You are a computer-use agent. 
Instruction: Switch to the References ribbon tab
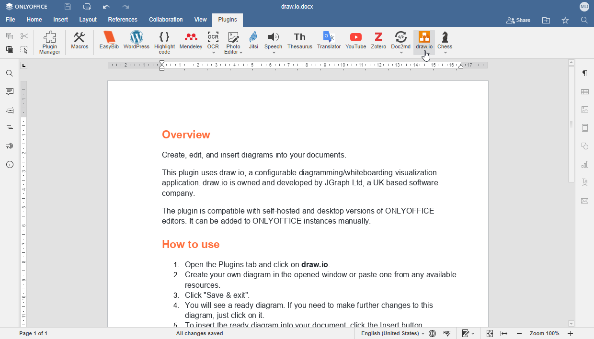pyautogui.click(x=123, y=20)
